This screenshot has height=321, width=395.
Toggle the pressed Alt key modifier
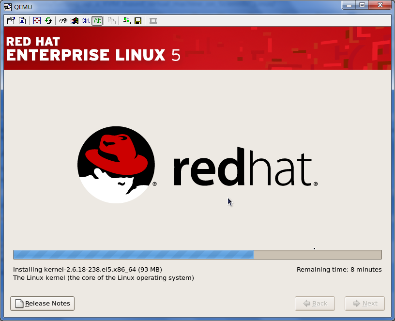97,21
